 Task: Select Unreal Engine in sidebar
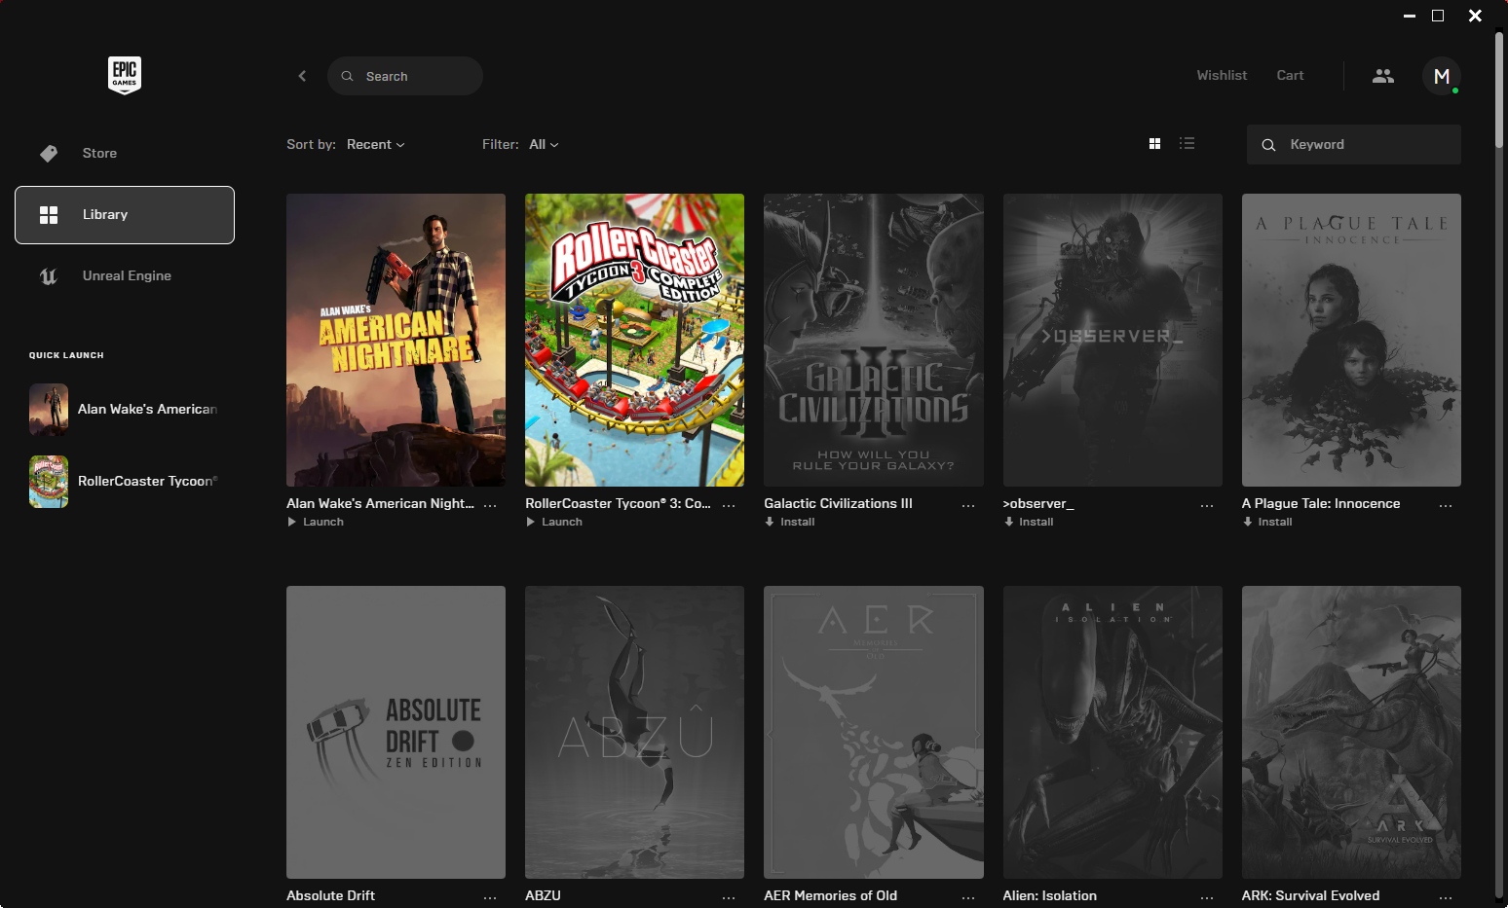(x=126, y=275)
